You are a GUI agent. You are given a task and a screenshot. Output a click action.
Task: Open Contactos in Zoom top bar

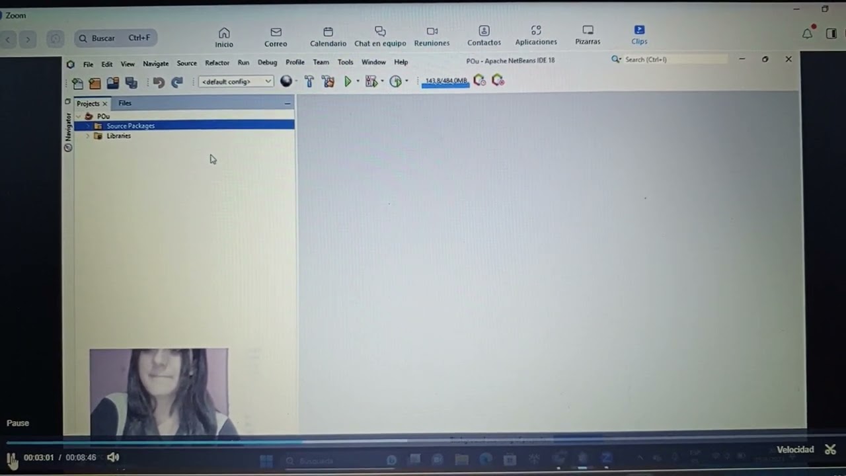(484, 36)
